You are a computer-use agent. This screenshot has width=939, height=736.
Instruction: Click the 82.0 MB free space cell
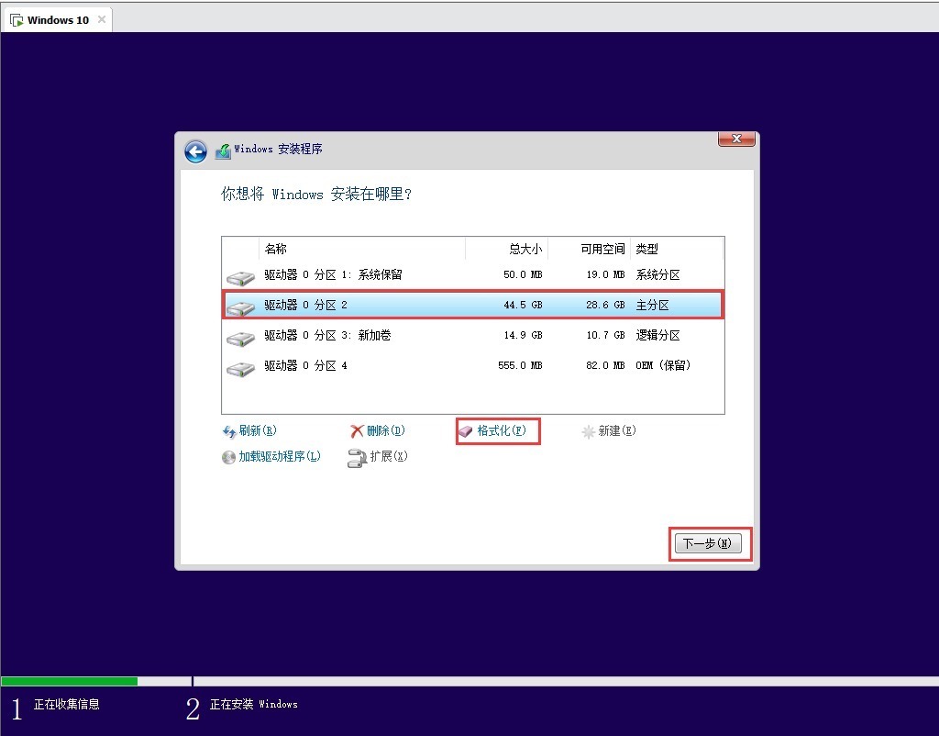click(605, 365)
